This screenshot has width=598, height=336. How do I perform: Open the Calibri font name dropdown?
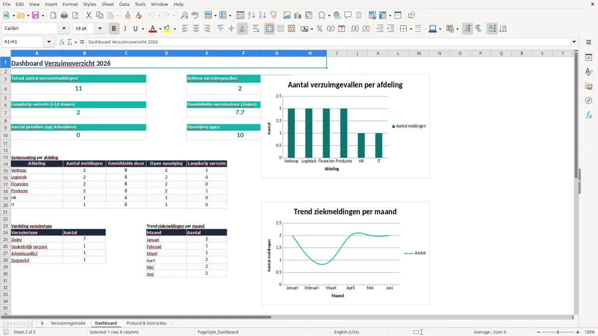pos(64,29)
